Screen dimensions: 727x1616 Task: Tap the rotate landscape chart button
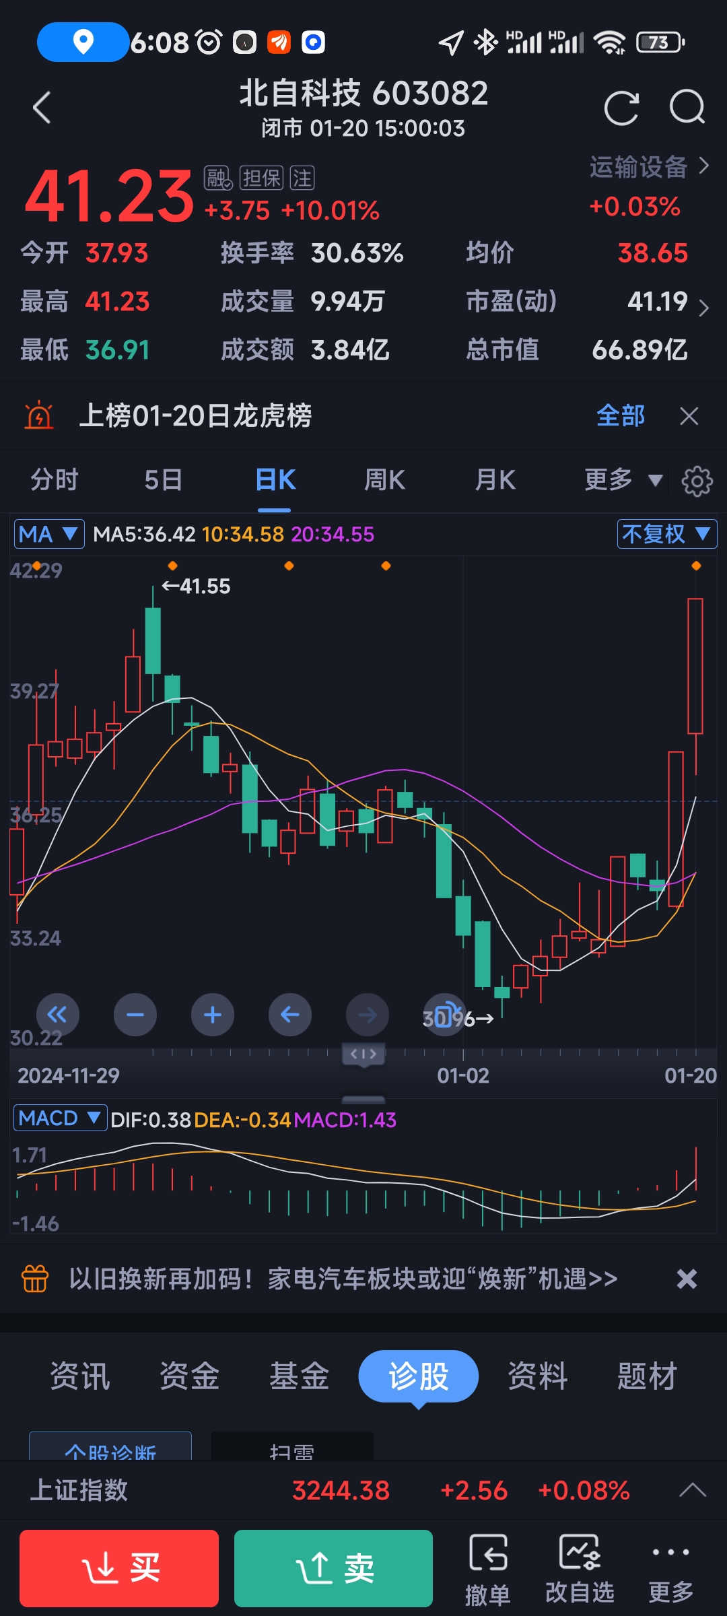point(445,1015)
